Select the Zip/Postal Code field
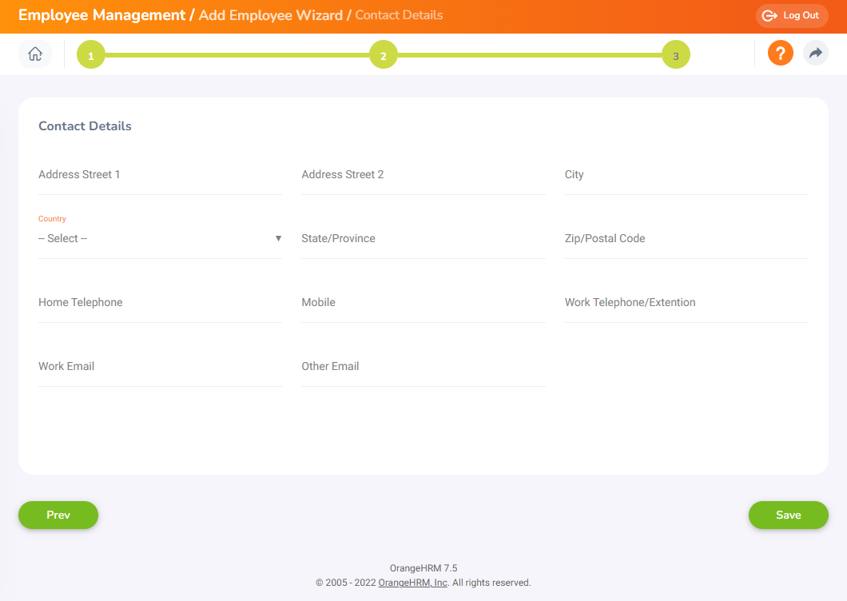The width and height of the screenshot is (847, 601). (686, 240)
